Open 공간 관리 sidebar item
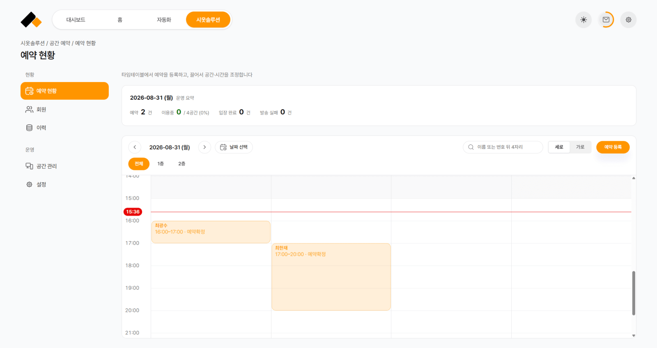This screenshot has height=348, width=657. tap(64, 166)
